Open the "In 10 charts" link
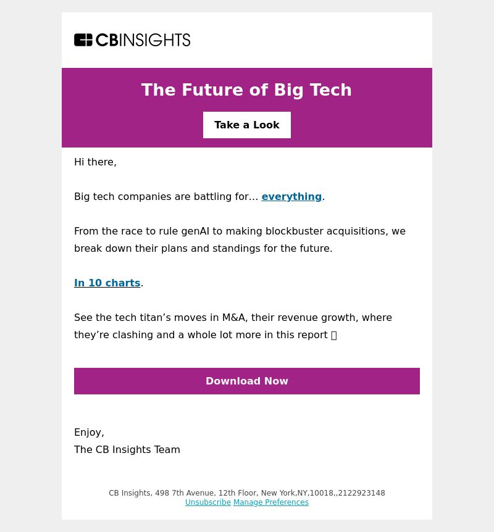The width and height of the screenshot is (494, 532). (107, 283)
